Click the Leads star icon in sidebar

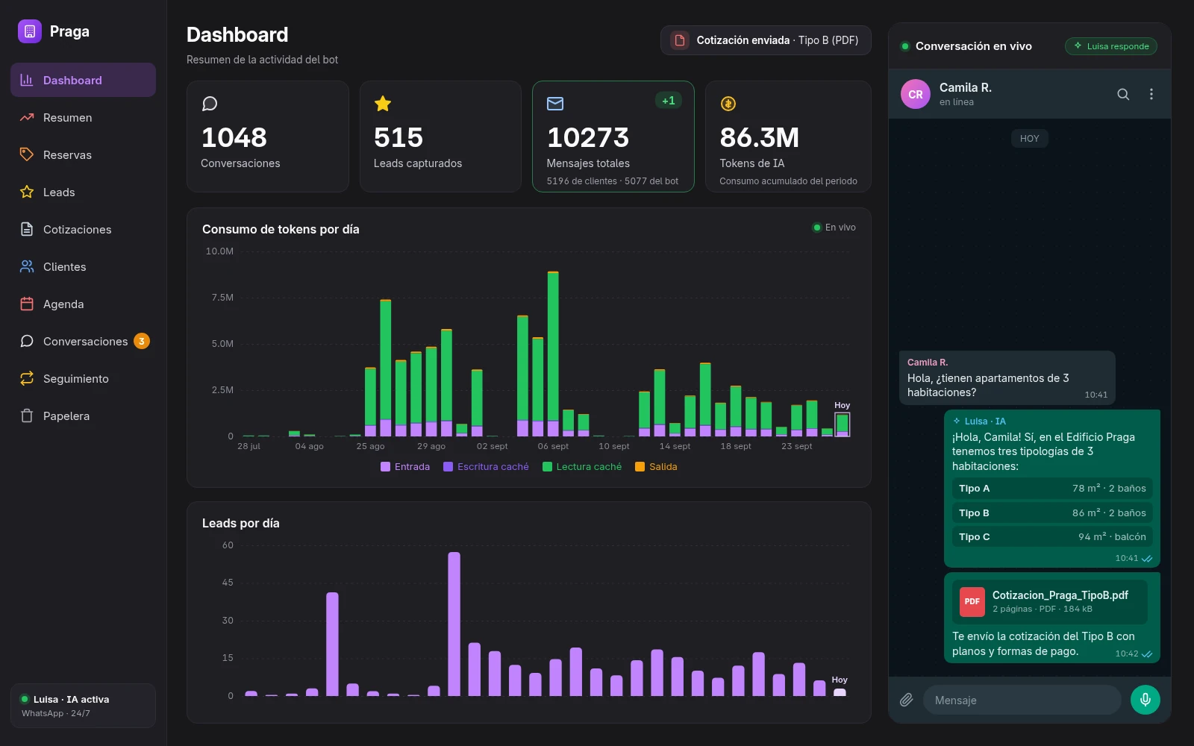[x=27, y=192]
